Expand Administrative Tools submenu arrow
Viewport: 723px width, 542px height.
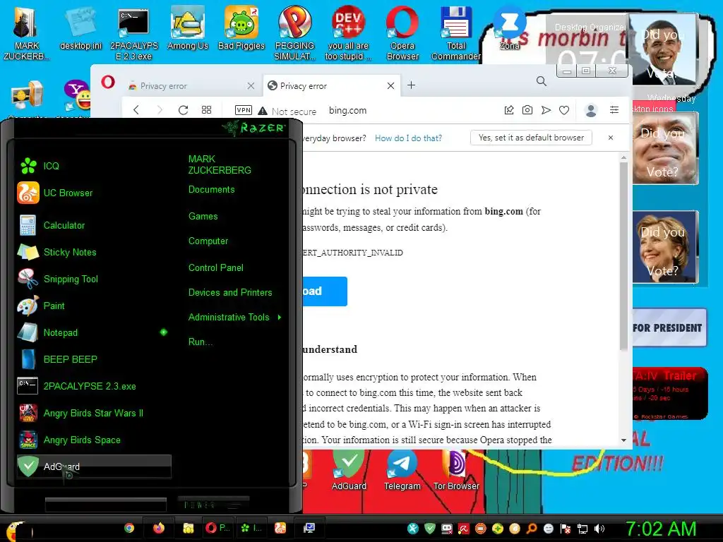click(x=280, y=317)
